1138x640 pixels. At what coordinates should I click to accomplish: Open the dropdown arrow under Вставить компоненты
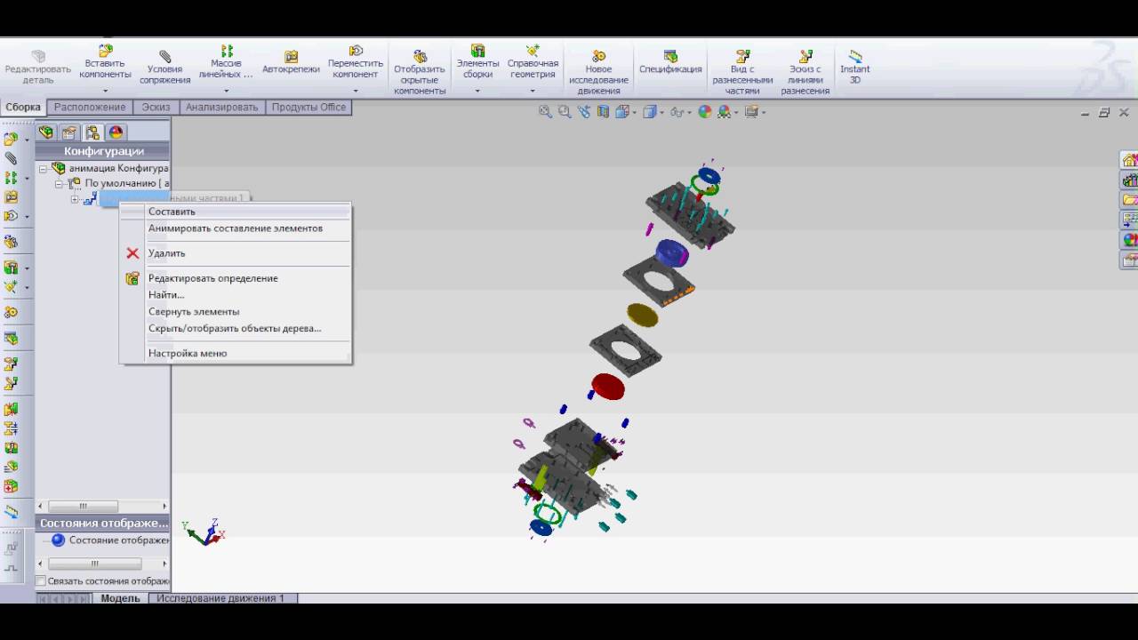click(105, 91)
